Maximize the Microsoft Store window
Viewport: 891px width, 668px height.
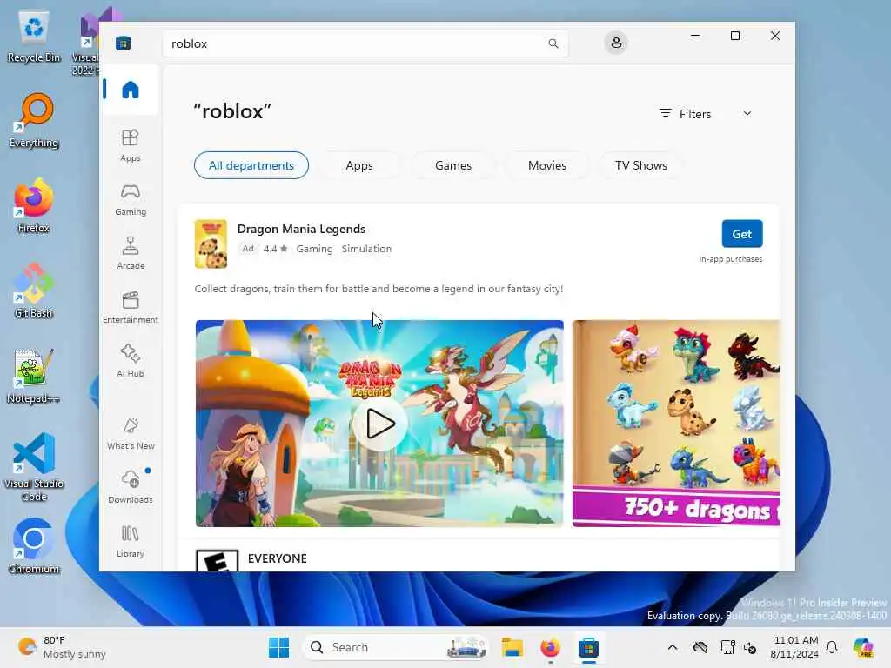coord(734,36)
